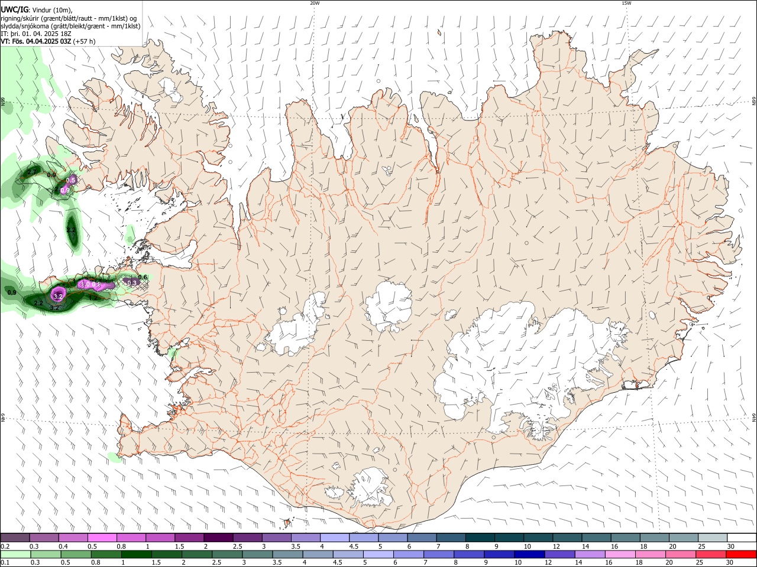The image size is (757, 567).
Task: Click the Hofsjökull glacier in central Iceland
Action: tap(389, 306)
